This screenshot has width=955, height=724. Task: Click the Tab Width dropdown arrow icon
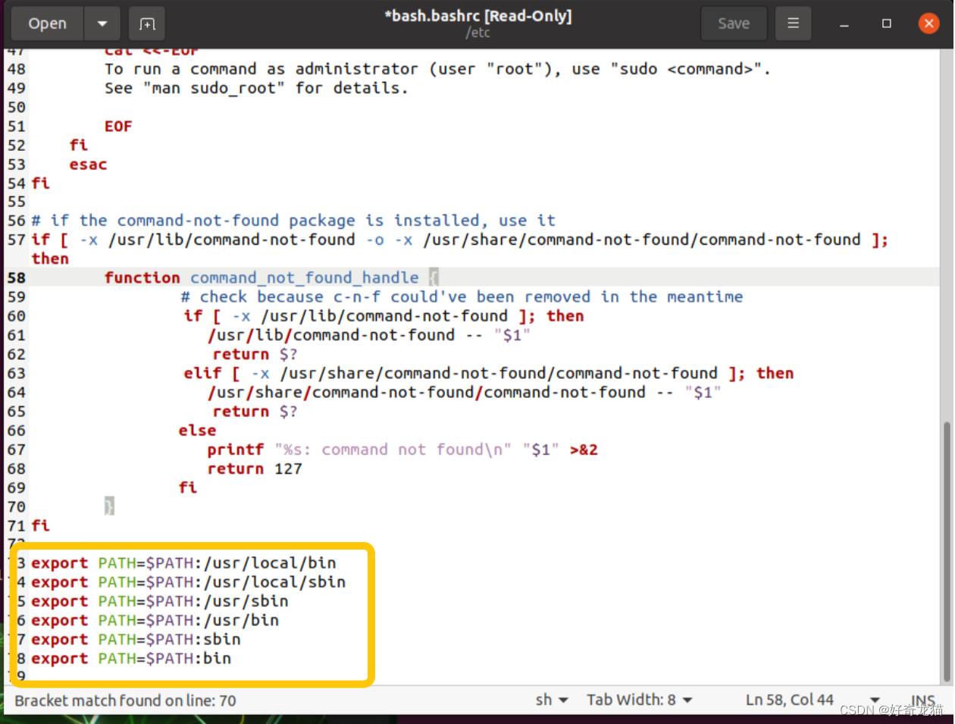(x=687, y=700)
